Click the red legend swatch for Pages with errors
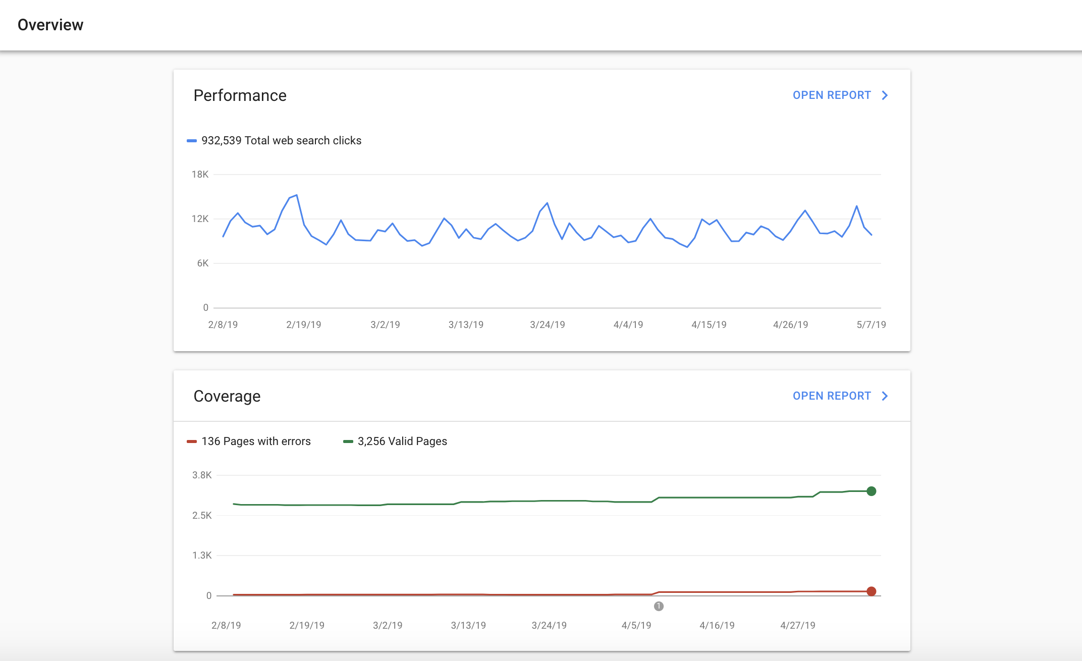The width and height of the screenshot is (1082, 661). pyautogui.click(x=192, y=442)
